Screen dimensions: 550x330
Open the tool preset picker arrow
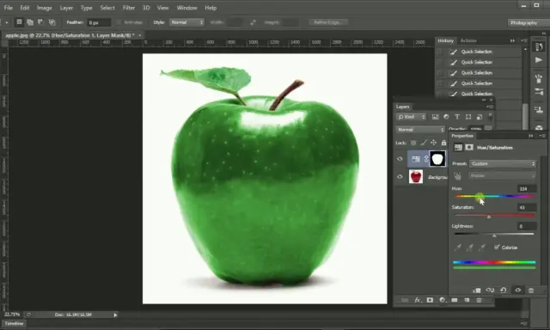point(6,22)
